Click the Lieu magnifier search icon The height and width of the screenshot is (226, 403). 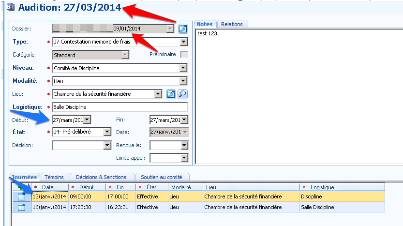[x=182, y=94]
